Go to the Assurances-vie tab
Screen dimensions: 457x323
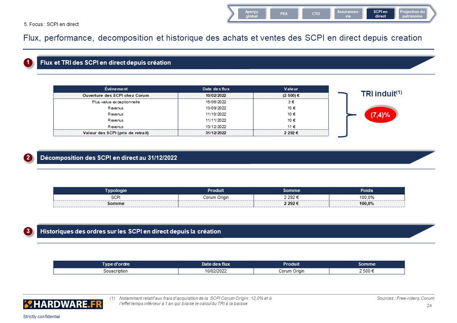click(x=348, y=14)
